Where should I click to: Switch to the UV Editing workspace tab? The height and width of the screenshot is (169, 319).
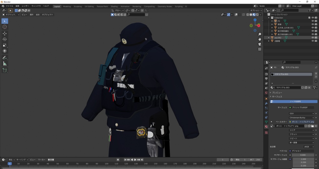pos(89,6)
